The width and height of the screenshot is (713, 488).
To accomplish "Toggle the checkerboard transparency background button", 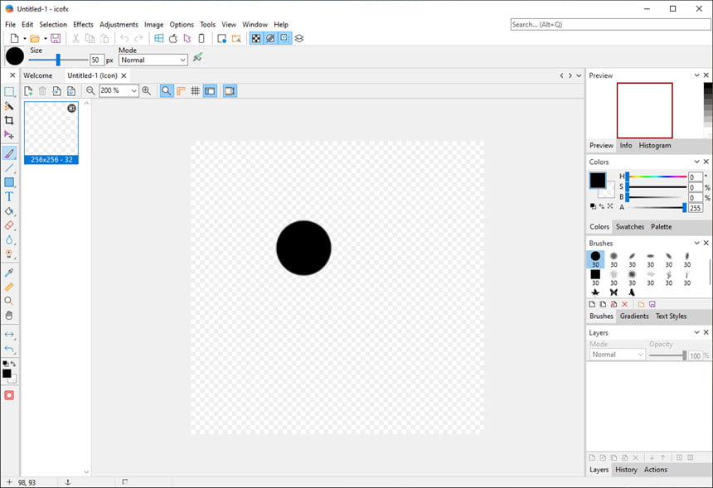I will [x=256, y=39].
